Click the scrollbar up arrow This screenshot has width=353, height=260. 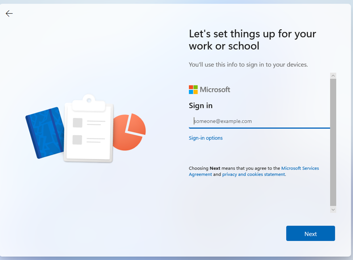[x=333, y=76]
